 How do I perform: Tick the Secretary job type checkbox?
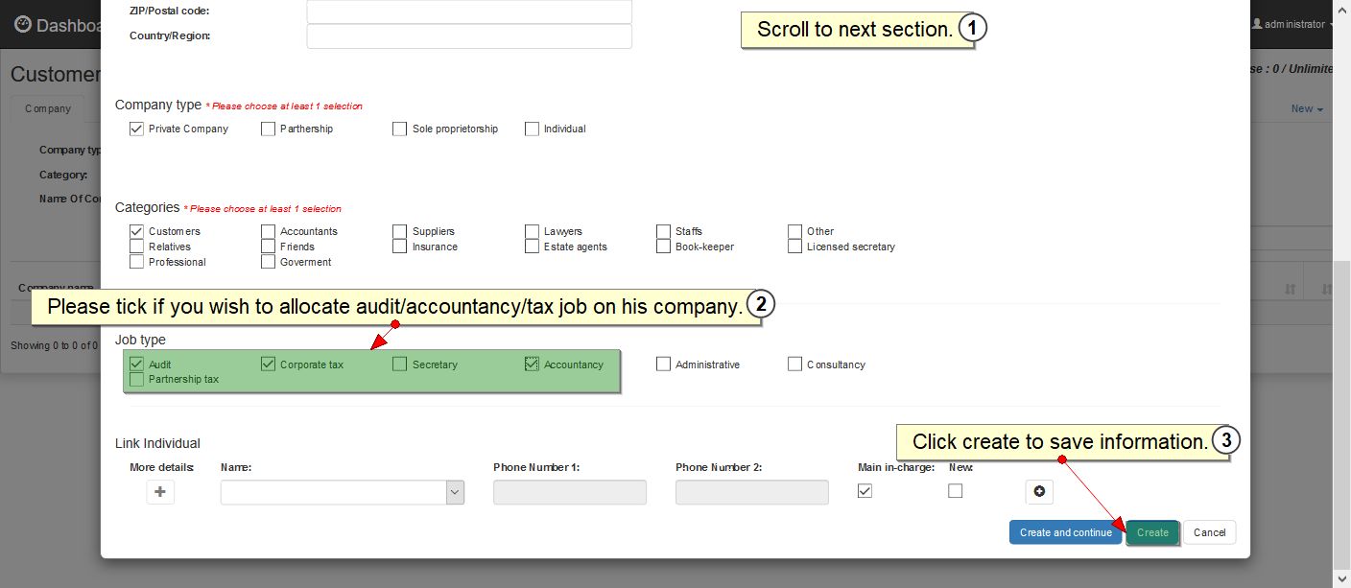tap(400, 365)
